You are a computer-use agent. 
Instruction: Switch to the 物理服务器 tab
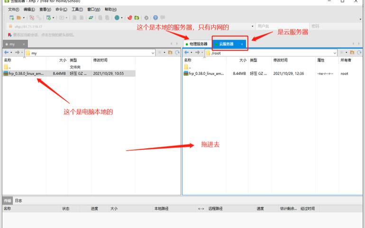197,44
